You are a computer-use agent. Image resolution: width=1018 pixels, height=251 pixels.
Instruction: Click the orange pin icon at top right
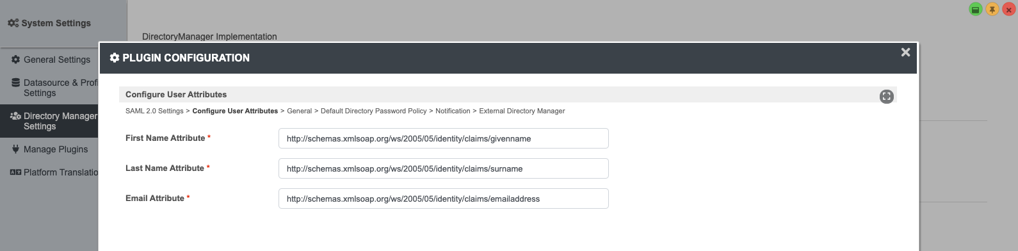992,10
